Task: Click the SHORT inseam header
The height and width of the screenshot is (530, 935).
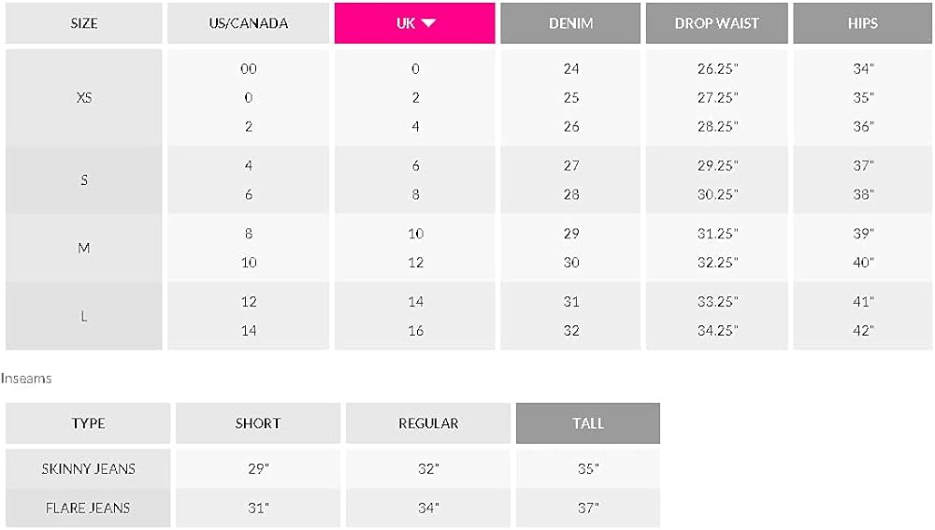Action: 257,423
